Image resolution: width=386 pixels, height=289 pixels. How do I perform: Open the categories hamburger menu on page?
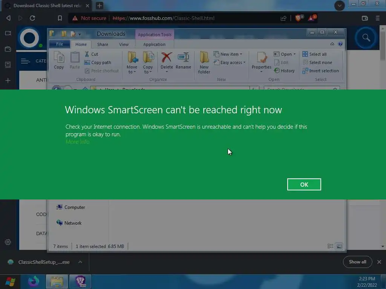(25, 61)
